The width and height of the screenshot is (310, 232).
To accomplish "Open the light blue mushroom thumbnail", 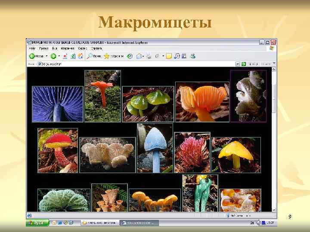I will click(155, 148).
